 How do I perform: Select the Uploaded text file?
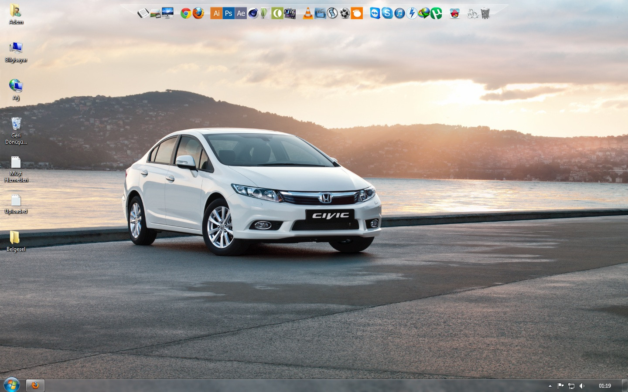click(x=16, y=200)
